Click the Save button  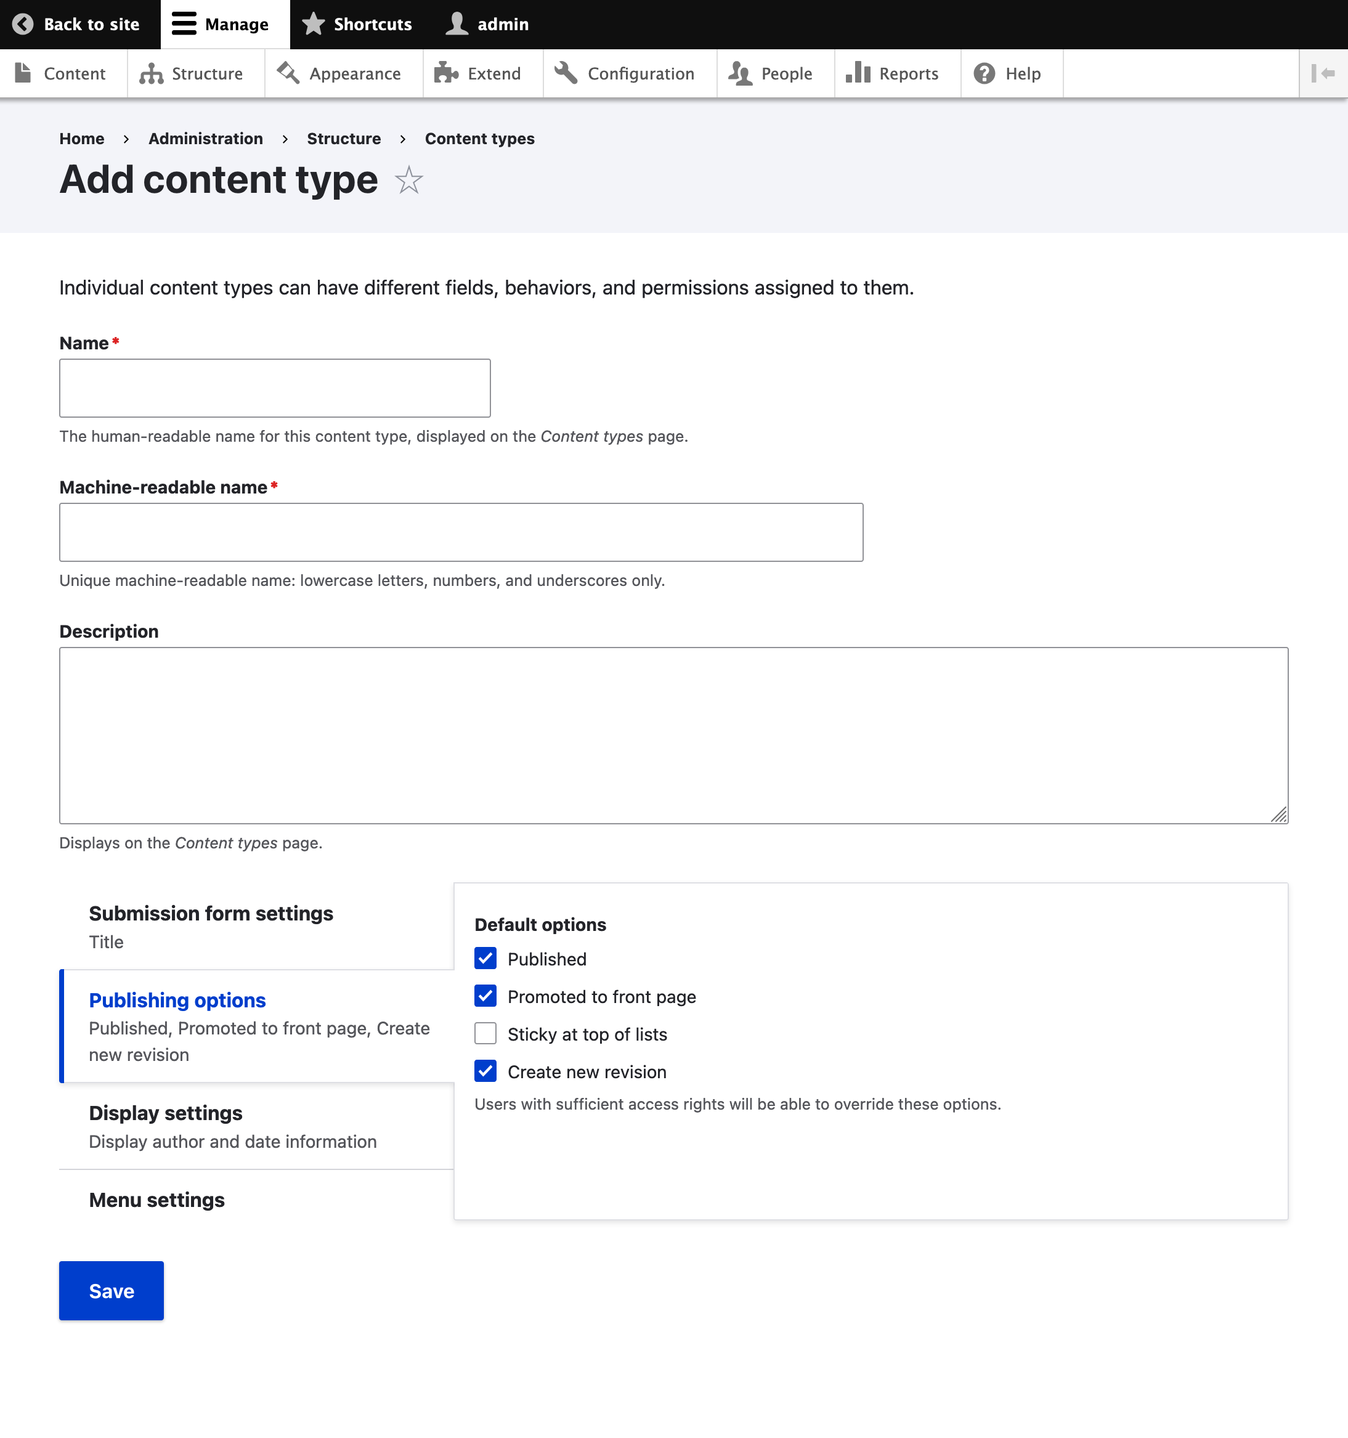tap(112, 1291)
